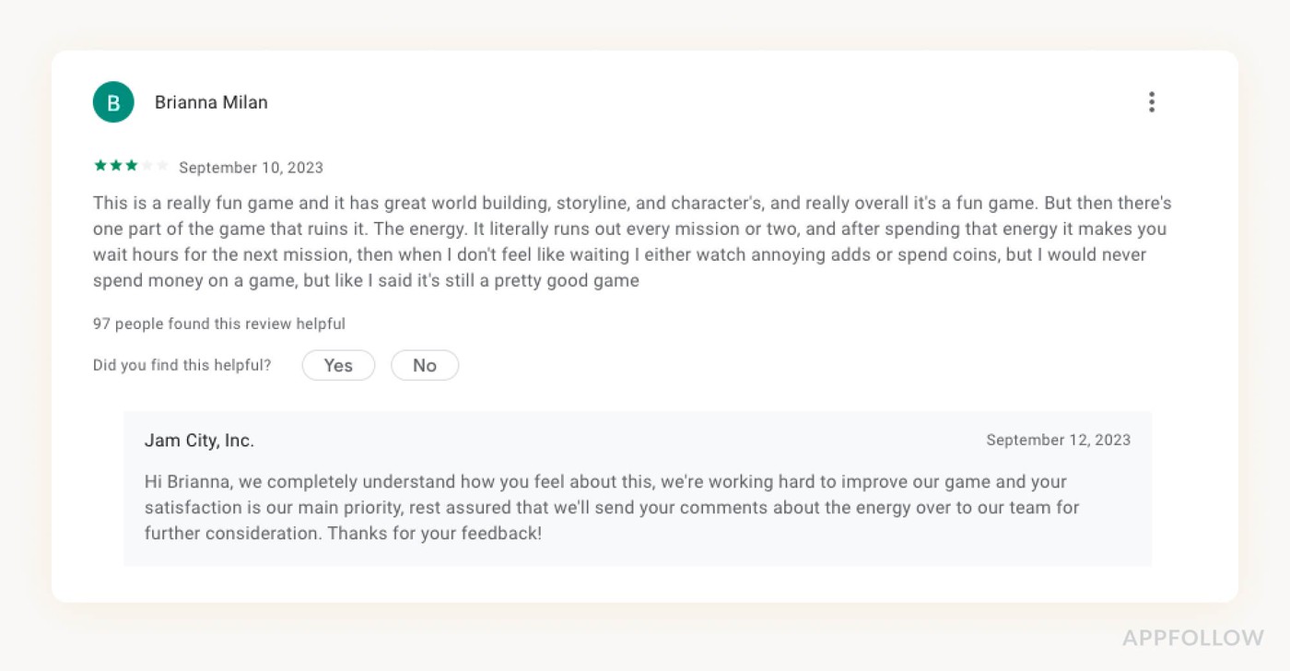The width and height of the screenshot is (1290, 671).
Task: Mark the review helpful with Yes
Action: (338, 365)
